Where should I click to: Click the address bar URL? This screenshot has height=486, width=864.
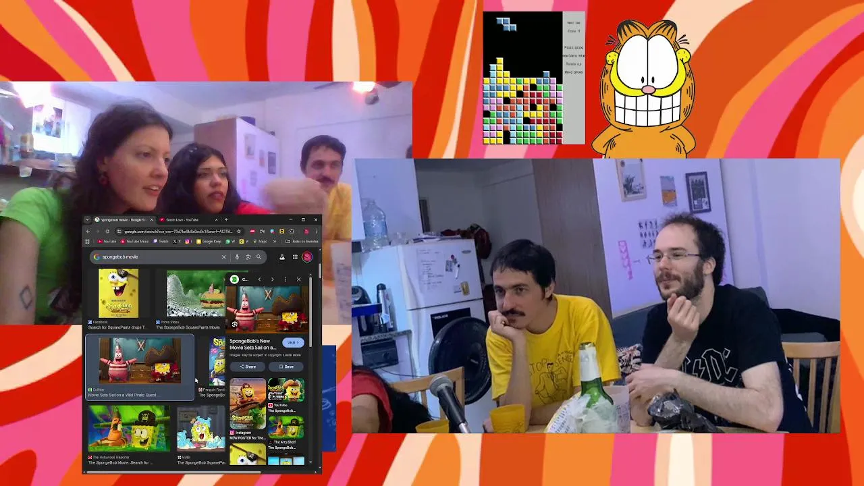coord(177,232)
